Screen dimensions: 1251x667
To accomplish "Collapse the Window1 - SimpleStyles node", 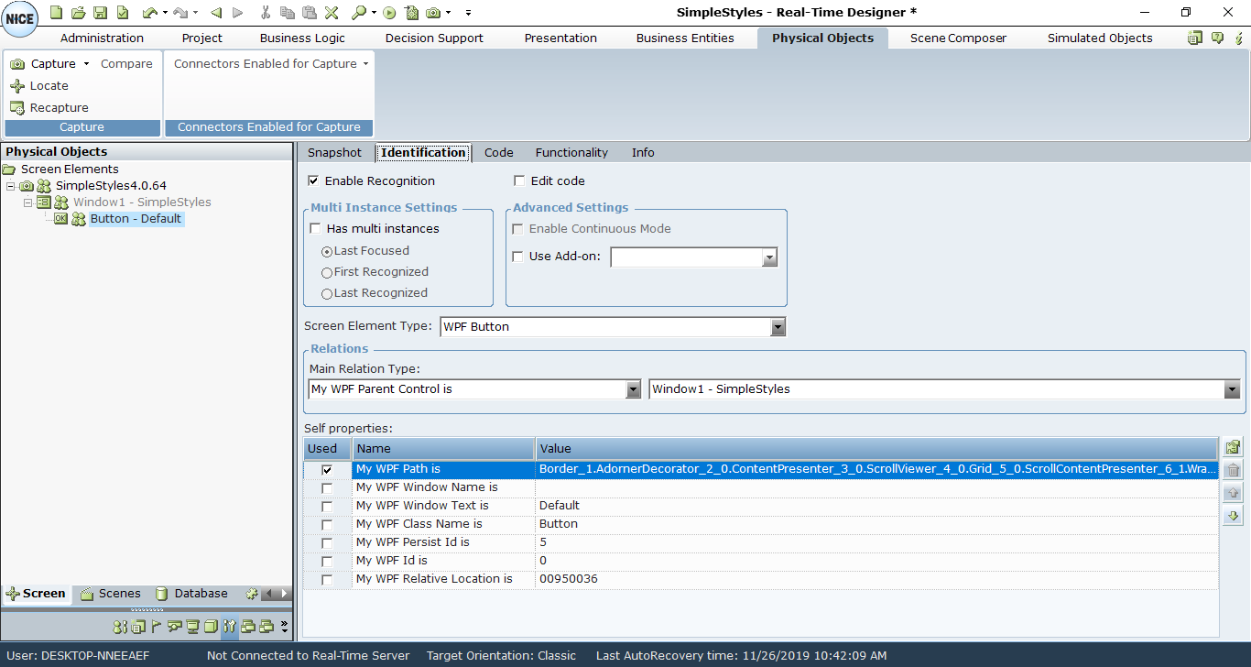I will point(27,202).
